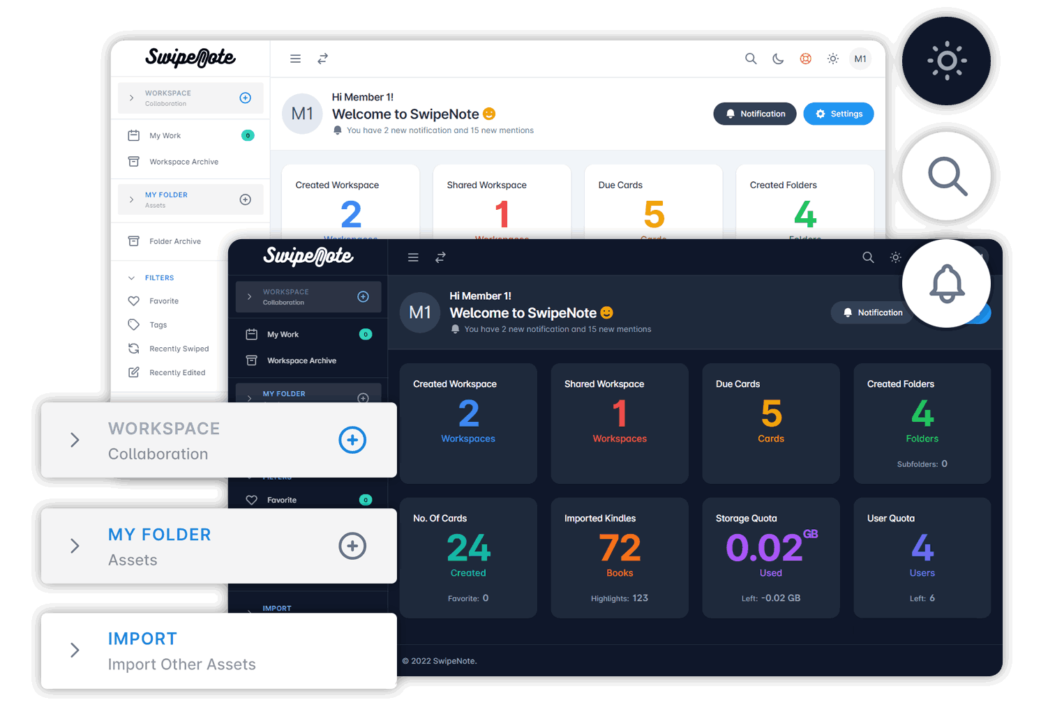Add workspace via plus in light sidebar
The height and width of the screenshot is (723, 1048).
246,98
